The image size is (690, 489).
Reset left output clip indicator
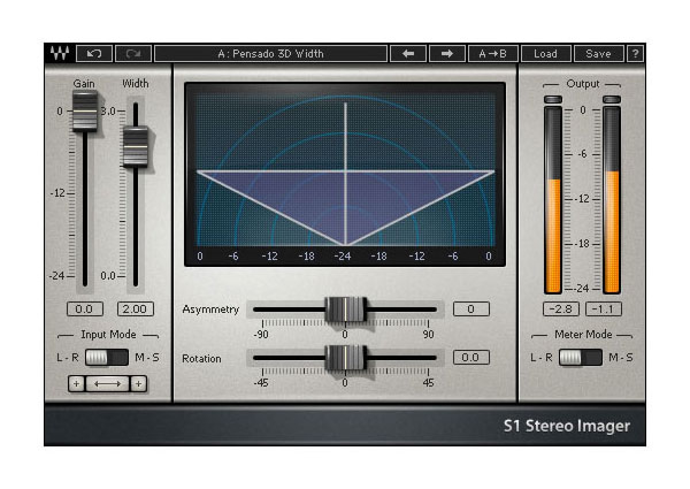[x=553, y=100]
